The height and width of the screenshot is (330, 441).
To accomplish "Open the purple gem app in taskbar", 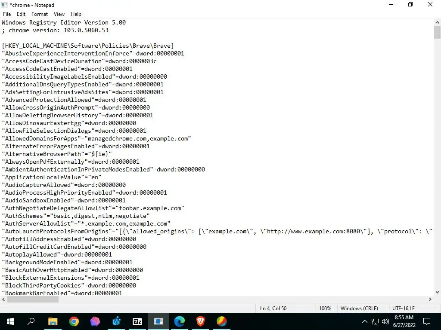I will (x=95, y=321).
